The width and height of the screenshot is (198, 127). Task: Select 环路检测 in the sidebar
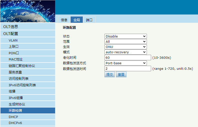pos(28,110)
